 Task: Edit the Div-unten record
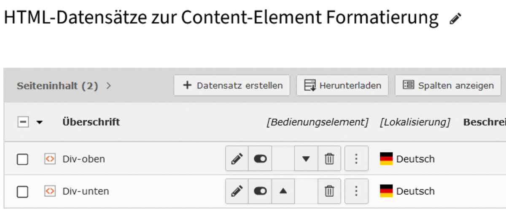(237, 191)
